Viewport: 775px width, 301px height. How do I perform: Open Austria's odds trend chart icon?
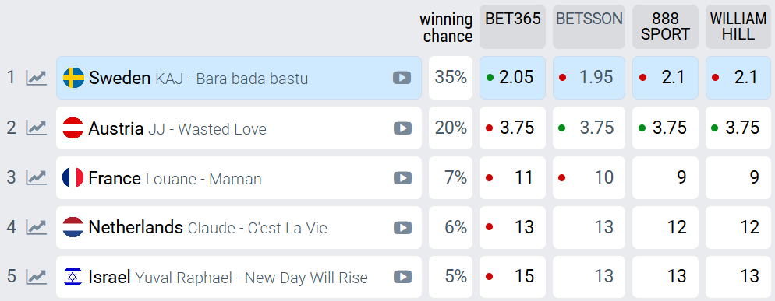tap(36, 128)
